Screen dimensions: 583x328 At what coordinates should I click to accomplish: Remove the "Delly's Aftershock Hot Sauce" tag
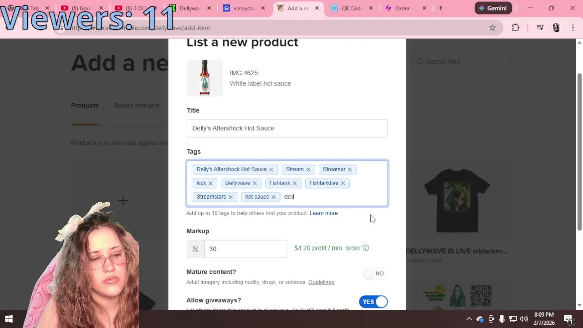pos(271,169)
